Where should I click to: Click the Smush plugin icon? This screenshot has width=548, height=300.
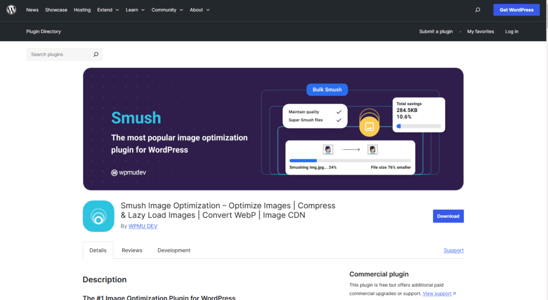pos(98,216)
